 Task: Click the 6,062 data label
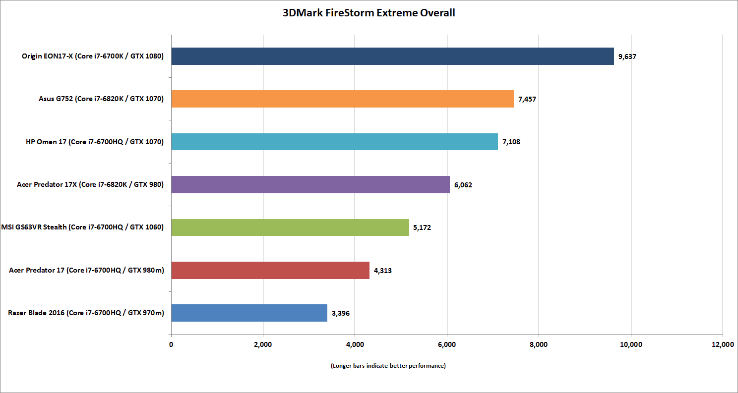463,185
